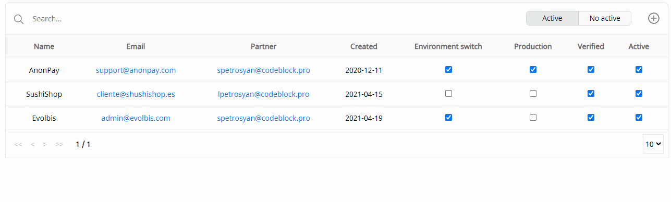This screenshot has height=202, width=671.
Task: Sort by the Created column header
Action: 364,46
